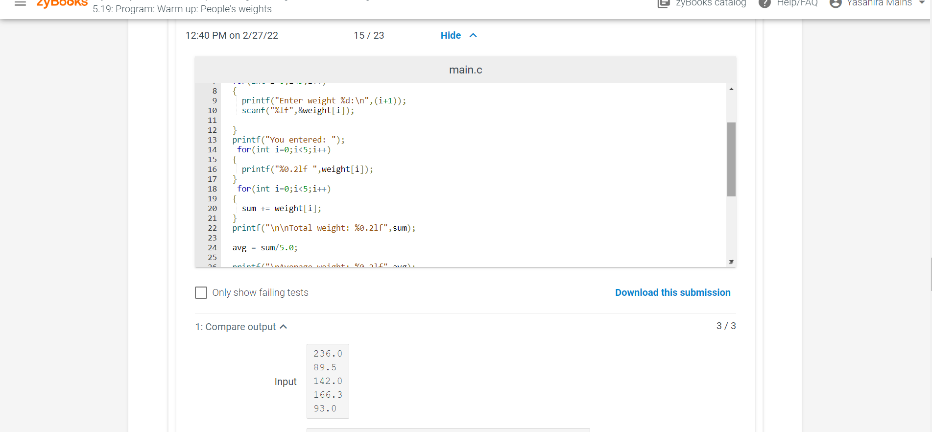Click the 5.19 Program page title

pyautogui.click(x=182, y=9)
